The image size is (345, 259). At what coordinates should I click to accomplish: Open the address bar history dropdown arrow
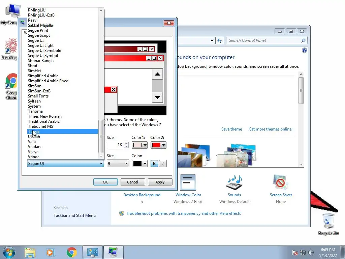point(212,40)
